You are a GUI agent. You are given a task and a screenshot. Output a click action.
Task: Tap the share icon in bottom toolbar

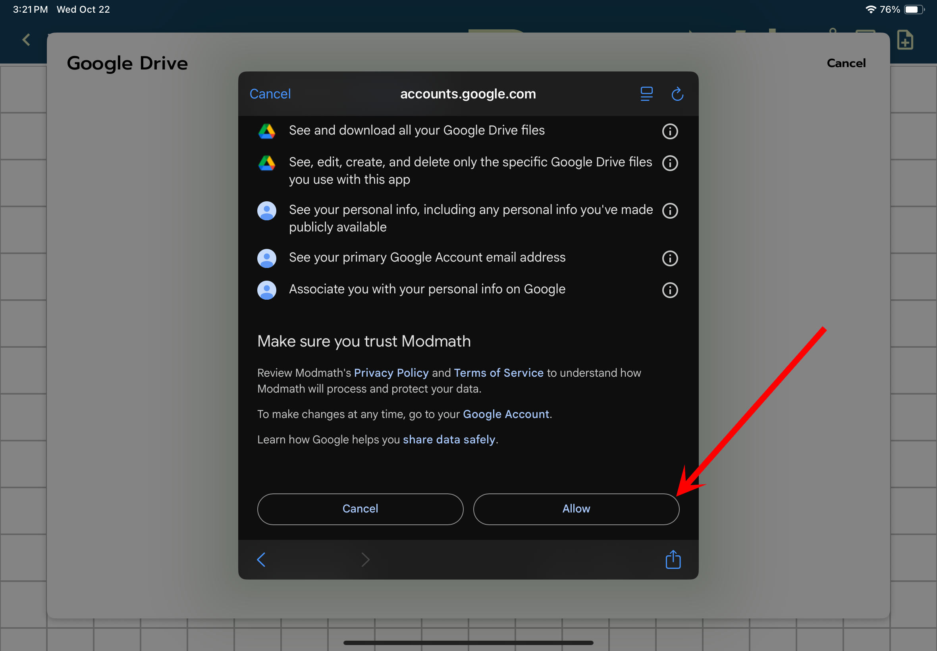coord(673,559)
